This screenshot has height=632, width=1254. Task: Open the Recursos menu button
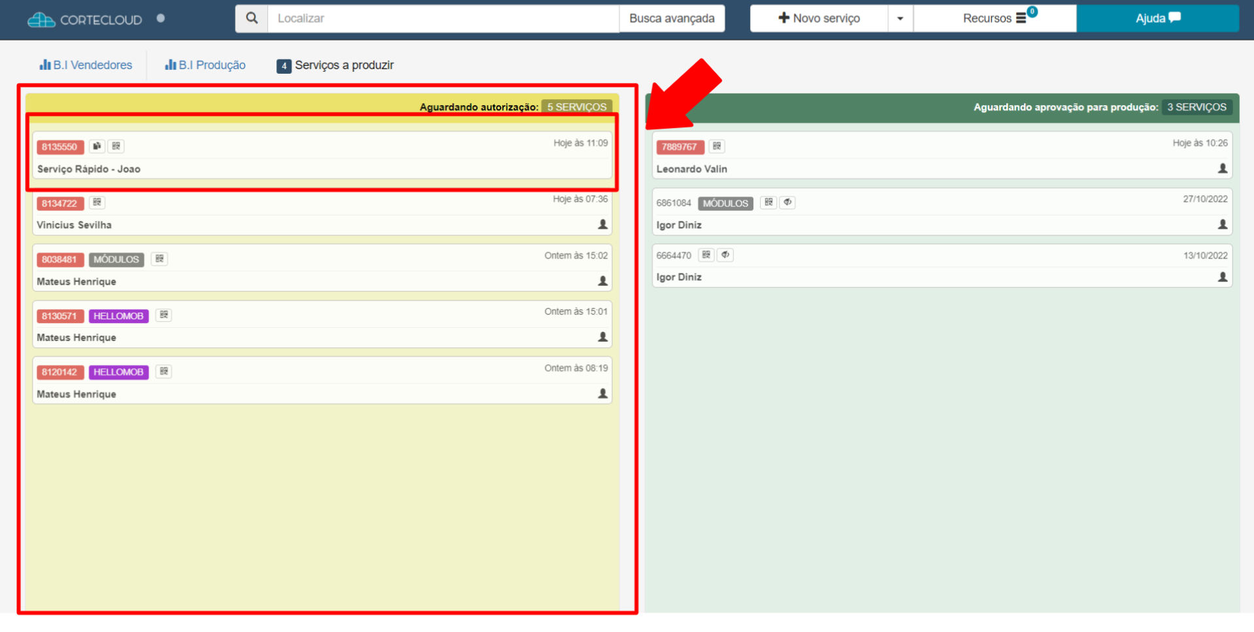coord(995,18)
